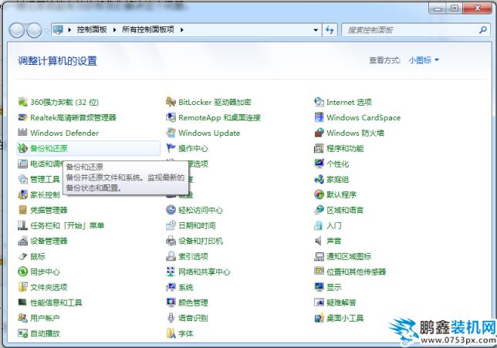Viewport: 497px width, 348px height.
Task: Click the 设备管理器 icon
Action: tap(23, 241)
